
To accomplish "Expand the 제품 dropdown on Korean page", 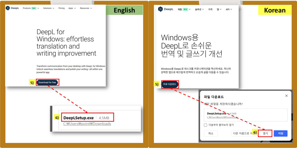I will tap(184, 9).
